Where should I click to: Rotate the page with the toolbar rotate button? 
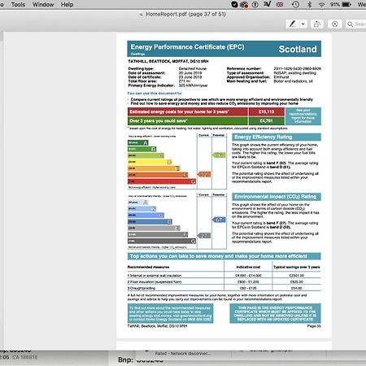317,24
